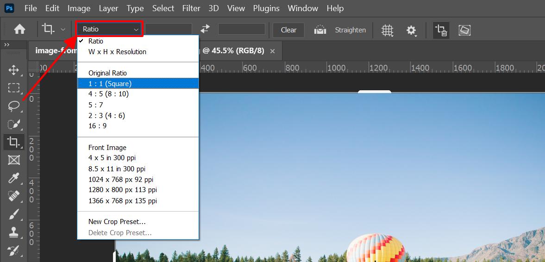The image size is (545, 262).
Task: Open the Help menu
Action: coord(335,8)
